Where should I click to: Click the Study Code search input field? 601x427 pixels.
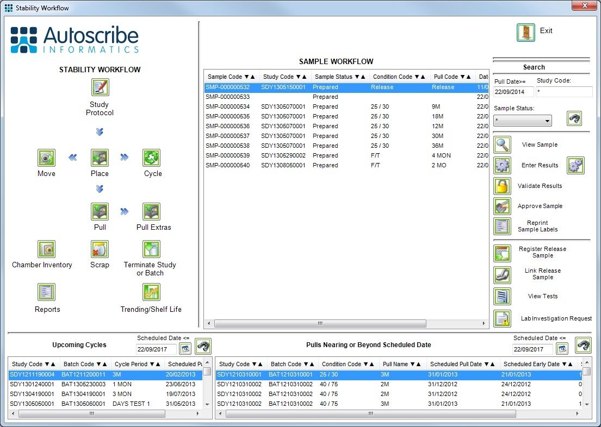tap(564, 92)
